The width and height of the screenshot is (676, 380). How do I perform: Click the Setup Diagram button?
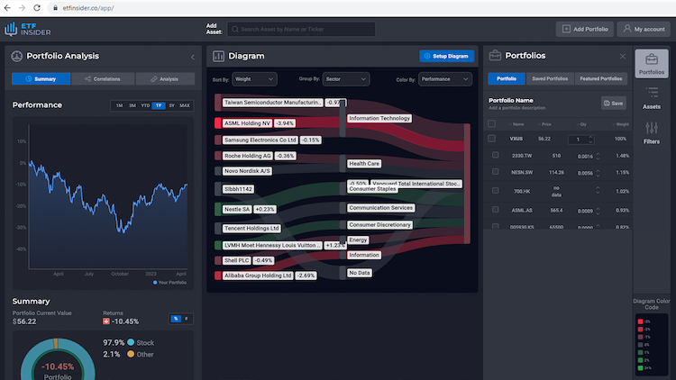[x=447, y=56]
